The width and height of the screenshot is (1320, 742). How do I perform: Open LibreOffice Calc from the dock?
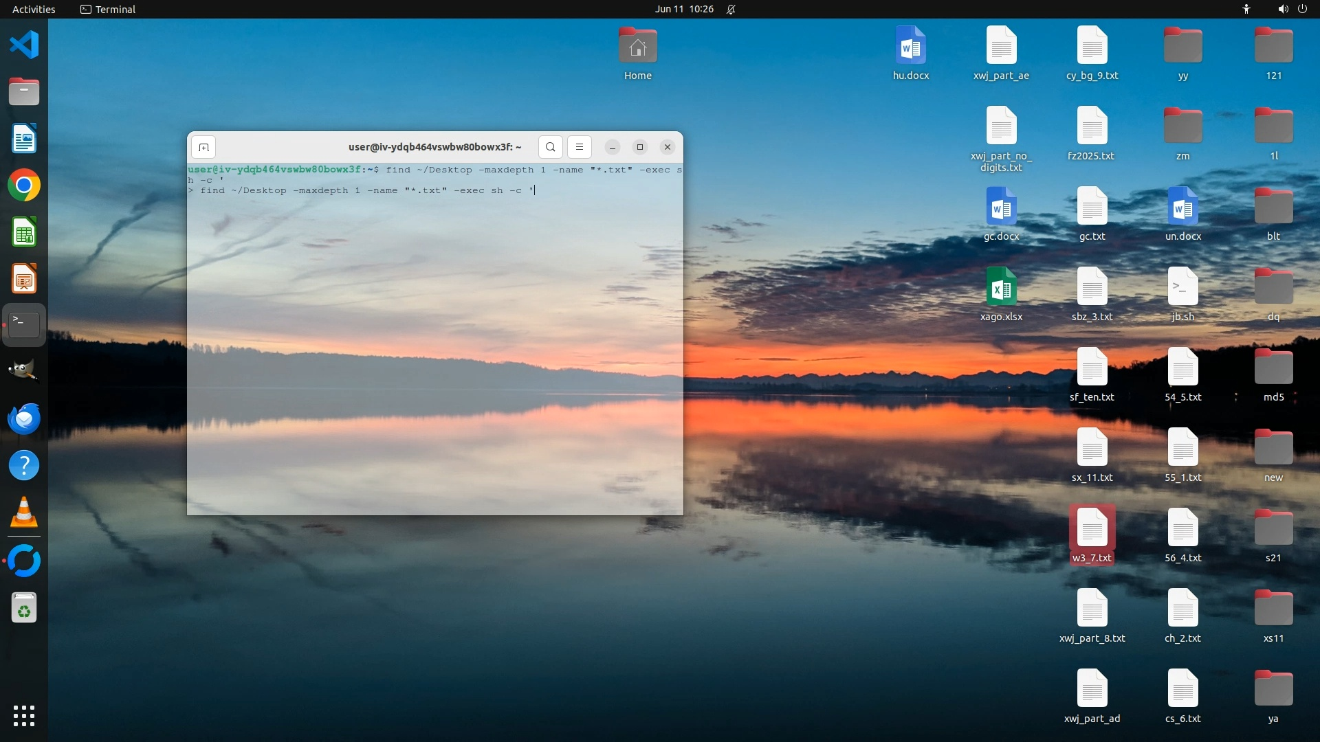(x=24, y=232)
